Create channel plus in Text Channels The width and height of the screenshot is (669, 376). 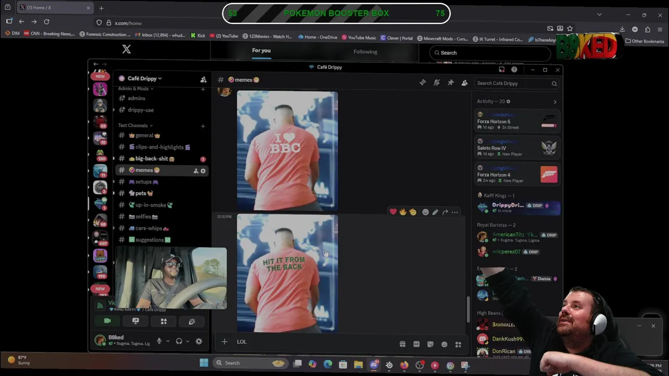203,126
